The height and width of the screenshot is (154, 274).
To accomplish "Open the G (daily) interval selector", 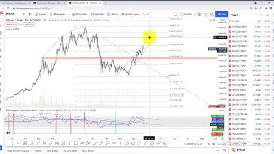I will [x=24, y=14].
